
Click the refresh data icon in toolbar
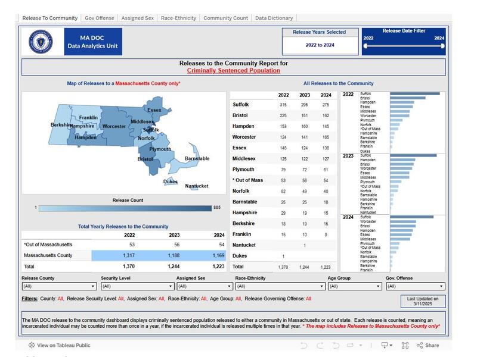[351, 345]
